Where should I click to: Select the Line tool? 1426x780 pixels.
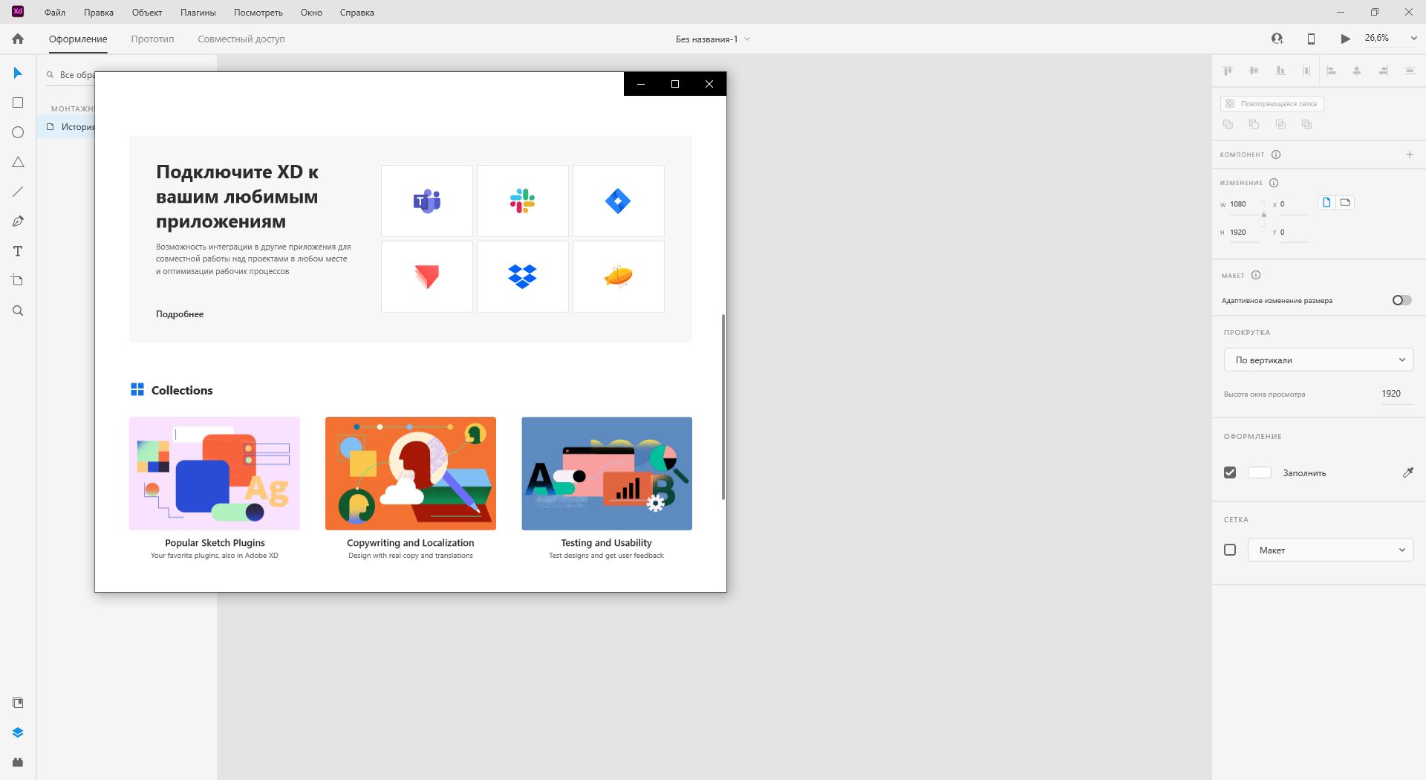(18, 192)
